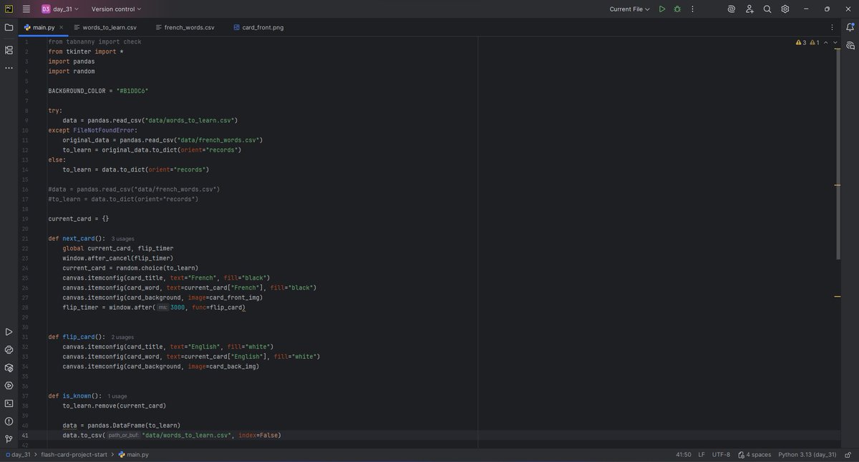
Task: Click line number 41 in gutter
Action: 25,436
